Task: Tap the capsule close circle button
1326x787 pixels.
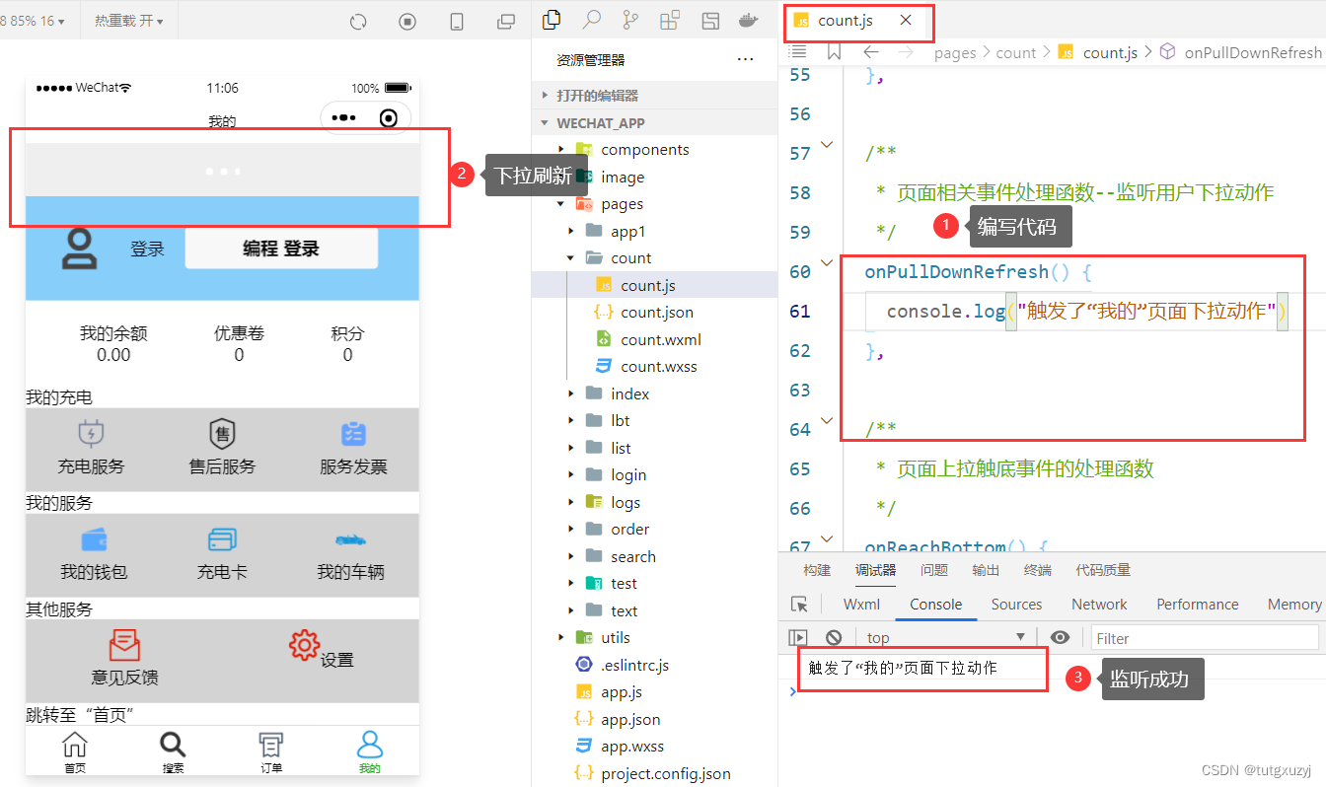Action: pos(389,117)
